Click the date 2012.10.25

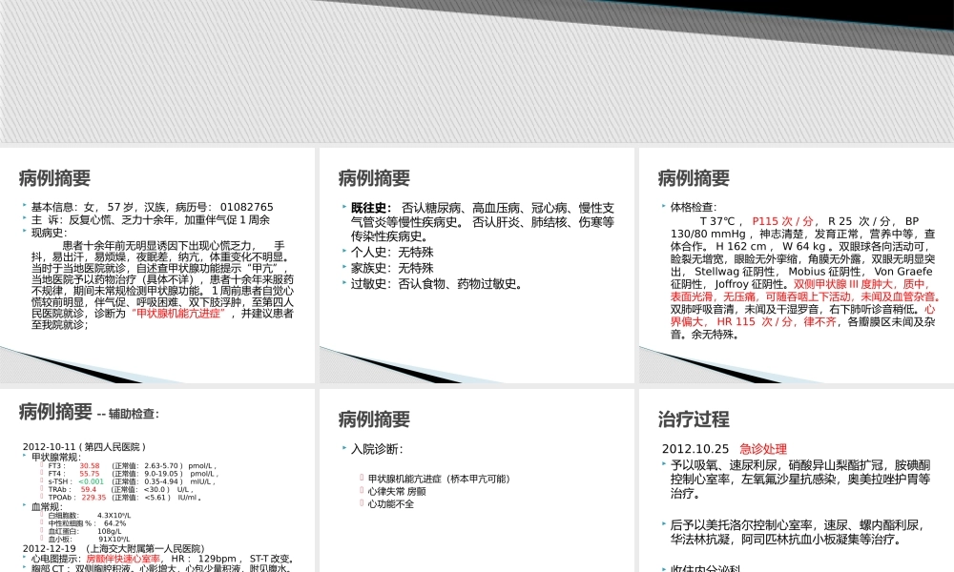[x=695, y=448]
